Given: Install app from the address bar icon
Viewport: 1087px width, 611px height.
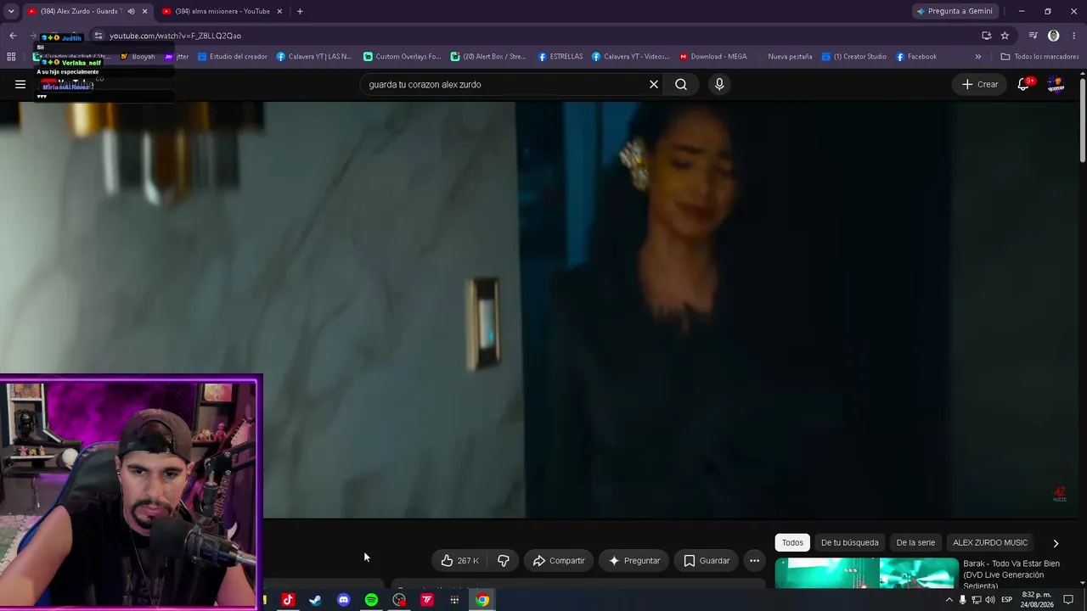Looking at the screenshot, I should 986,36.
